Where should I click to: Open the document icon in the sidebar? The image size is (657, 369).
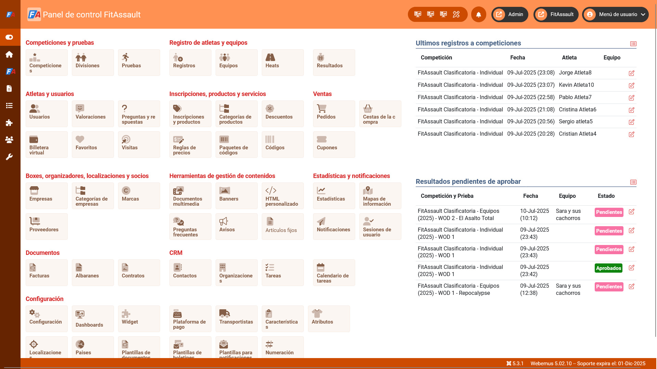9,88
